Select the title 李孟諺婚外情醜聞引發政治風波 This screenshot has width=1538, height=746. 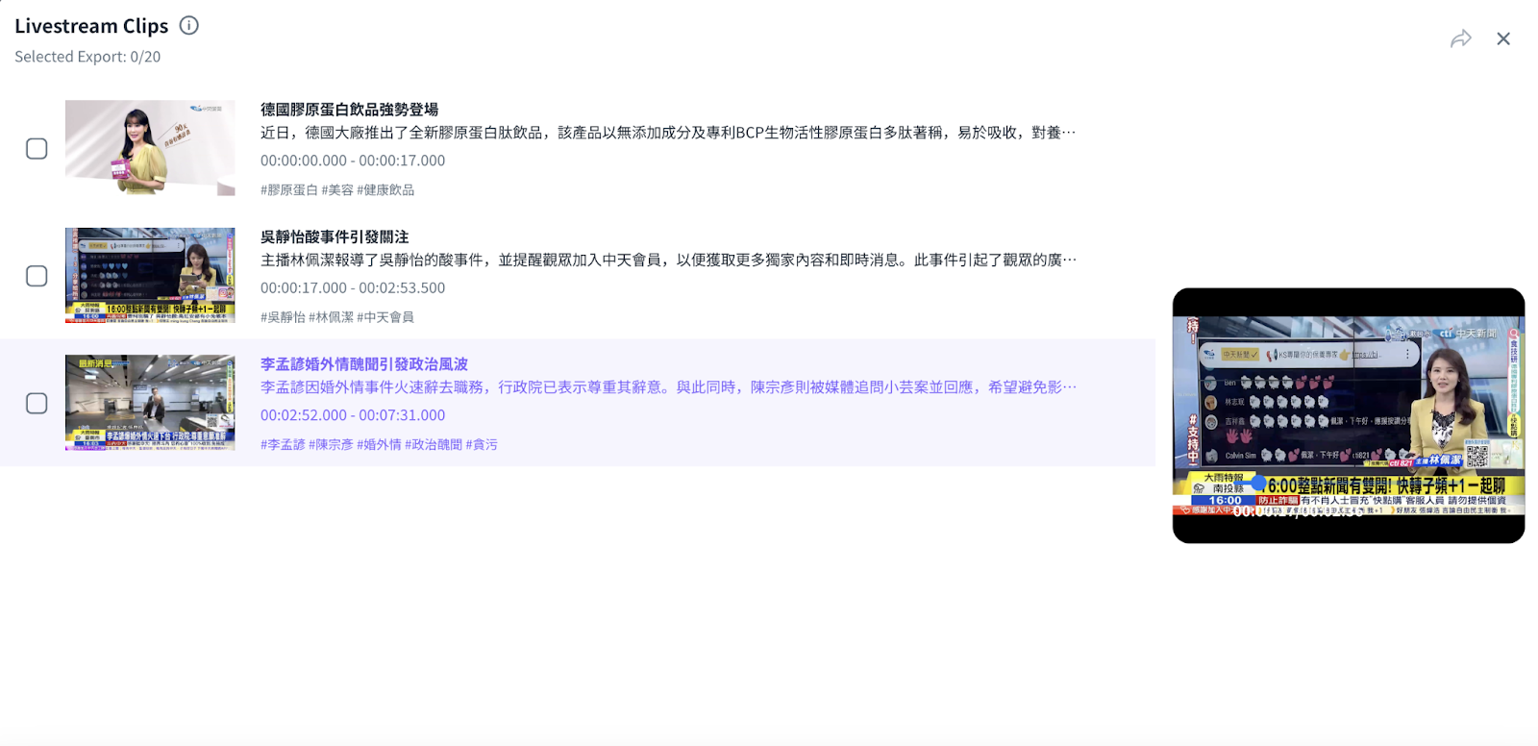pyautogui.click(x=364, y=364)
